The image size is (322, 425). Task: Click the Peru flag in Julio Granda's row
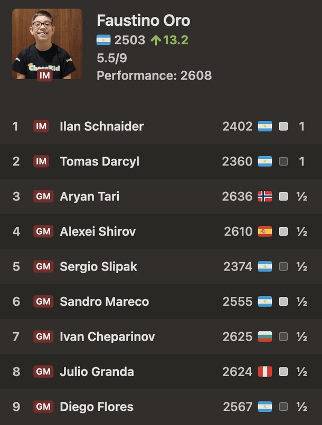[x=265, y=372]
